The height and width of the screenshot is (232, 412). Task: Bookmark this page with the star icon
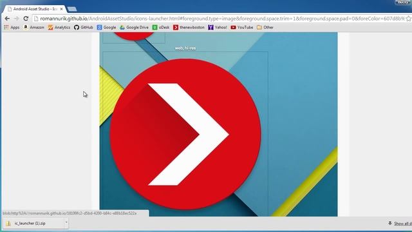pyautogui.click(x=409, y=19)
